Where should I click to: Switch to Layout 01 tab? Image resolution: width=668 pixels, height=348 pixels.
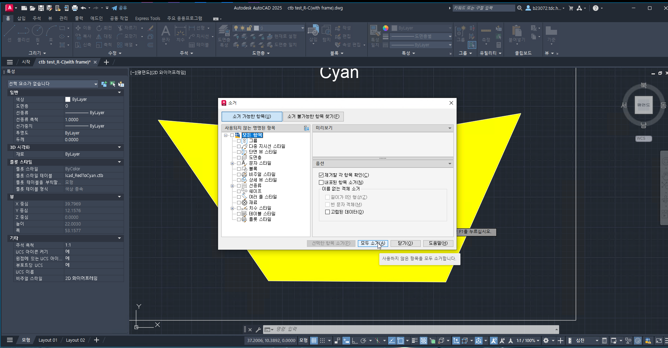click(48, 340)
